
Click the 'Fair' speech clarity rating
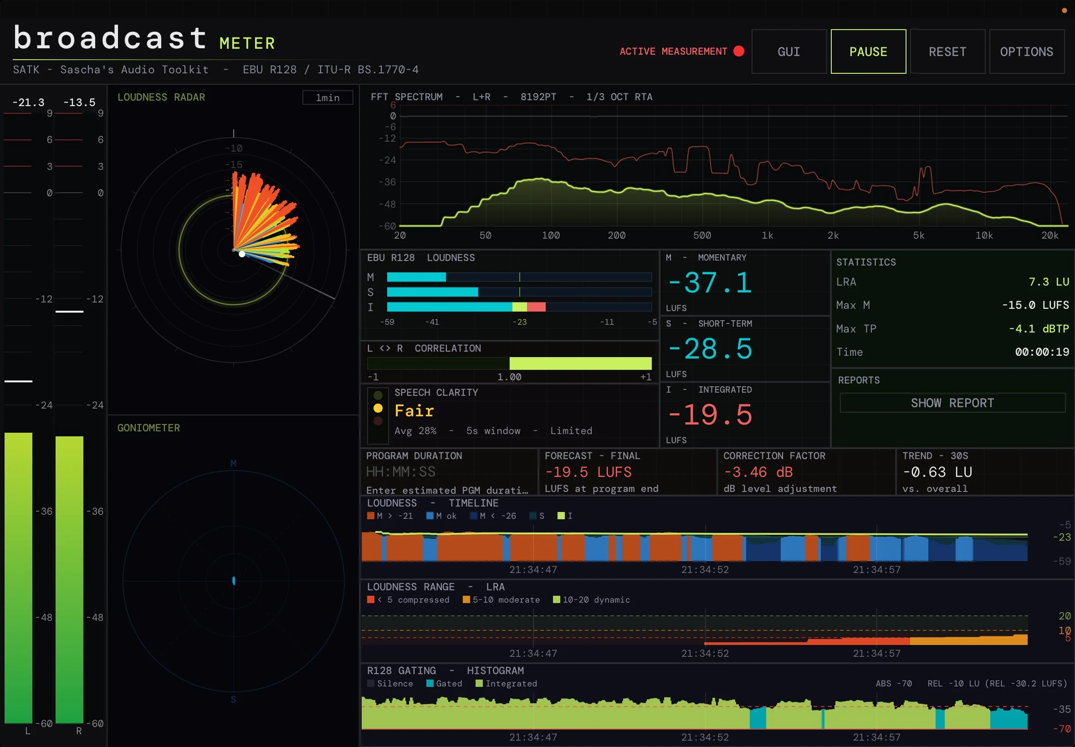(414, 410)
